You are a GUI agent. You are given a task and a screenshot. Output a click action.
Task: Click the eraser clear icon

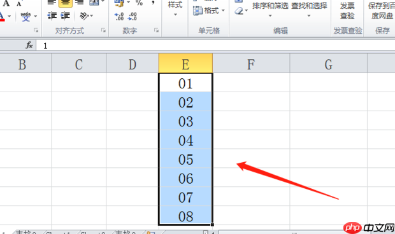[239, 11]
